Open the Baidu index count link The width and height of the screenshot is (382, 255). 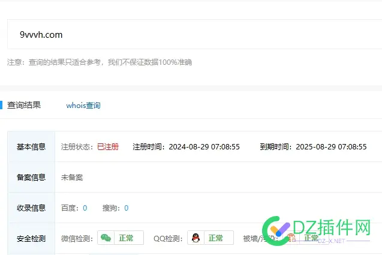[x=85, y=208]
